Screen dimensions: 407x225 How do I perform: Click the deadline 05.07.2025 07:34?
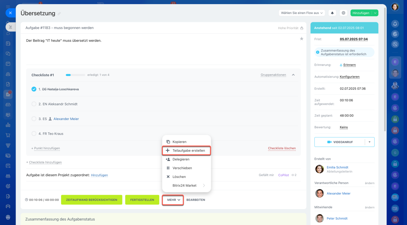point(354,39)
